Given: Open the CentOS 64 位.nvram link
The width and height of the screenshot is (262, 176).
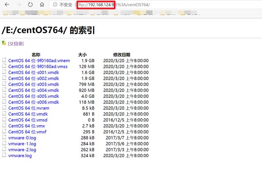Looking at the screenshot, I should (29, 108).
